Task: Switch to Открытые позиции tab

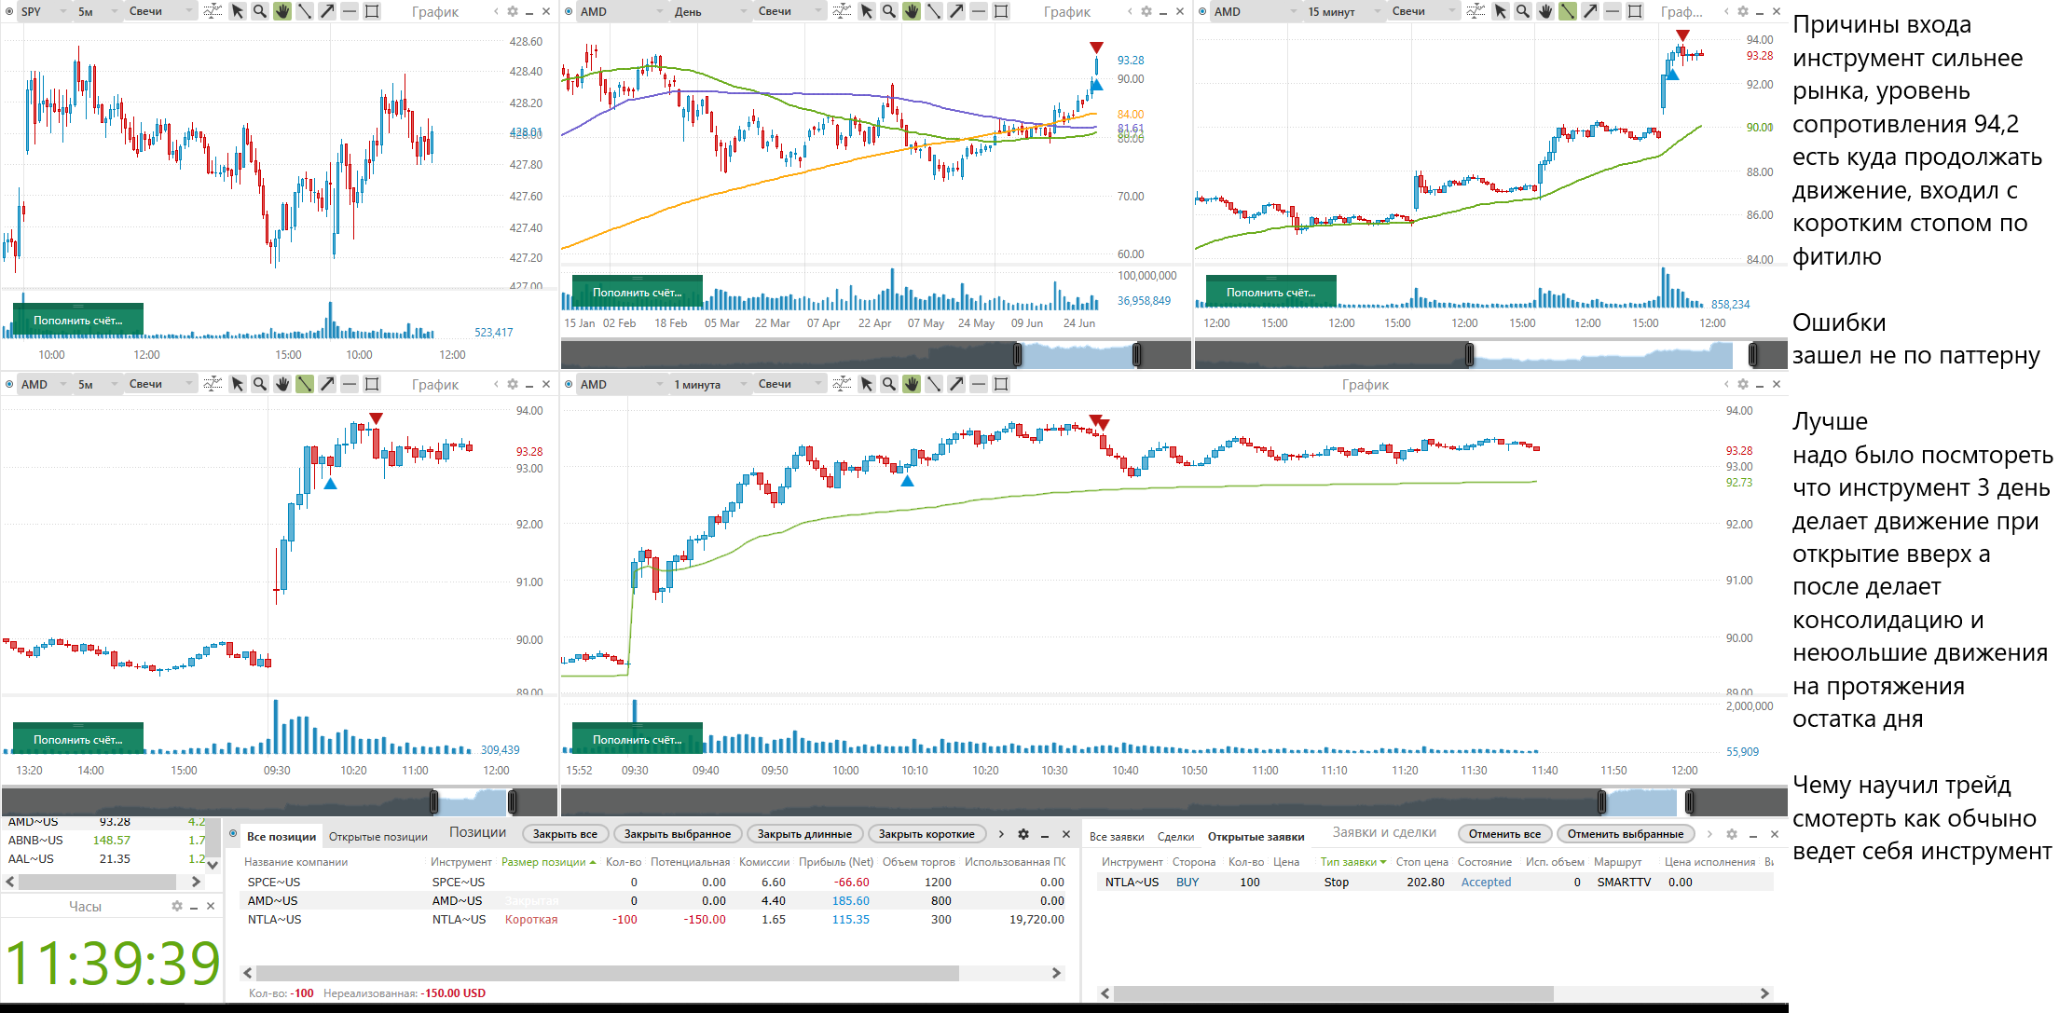Action: click(377, 836)
